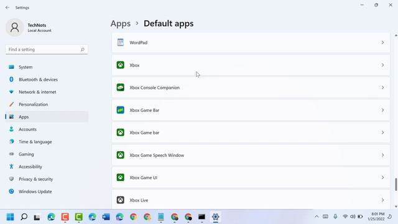Click the blue Xbox Game Bar icon
The image size is (398, 224).
click(x=120, y=110)
